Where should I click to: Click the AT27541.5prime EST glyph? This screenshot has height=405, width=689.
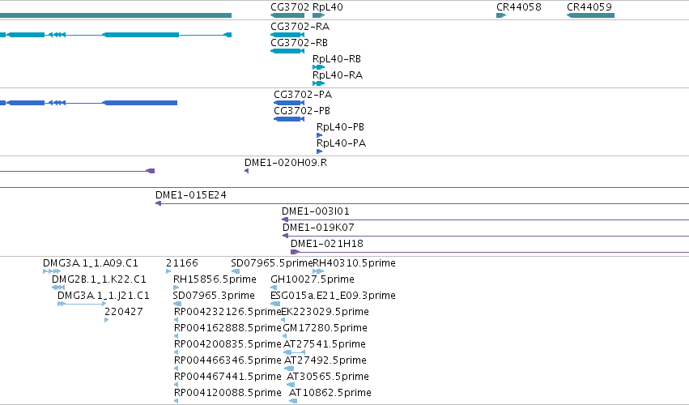[294, 352]
